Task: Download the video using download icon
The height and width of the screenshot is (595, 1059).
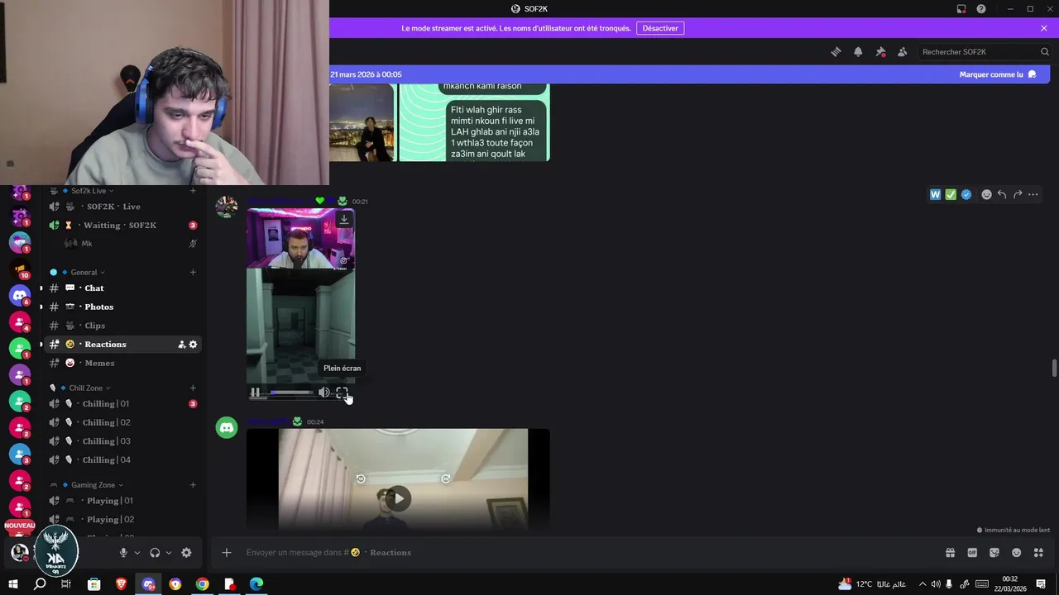Action: pyautogui.click(x=344, y=219)
